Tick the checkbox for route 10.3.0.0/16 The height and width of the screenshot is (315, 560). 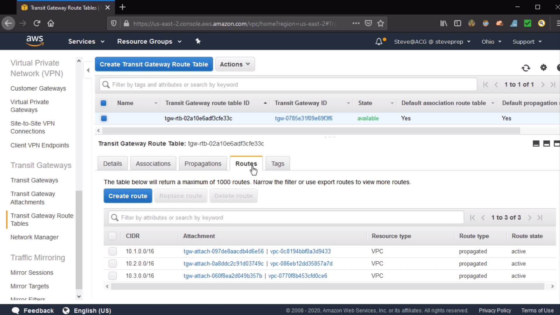coord(113,276)
